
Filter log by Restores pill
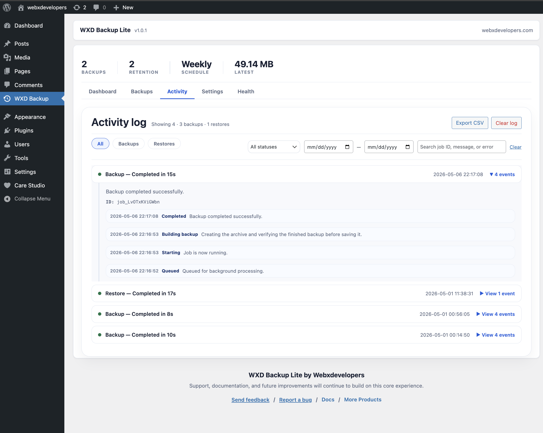(164, 144)
